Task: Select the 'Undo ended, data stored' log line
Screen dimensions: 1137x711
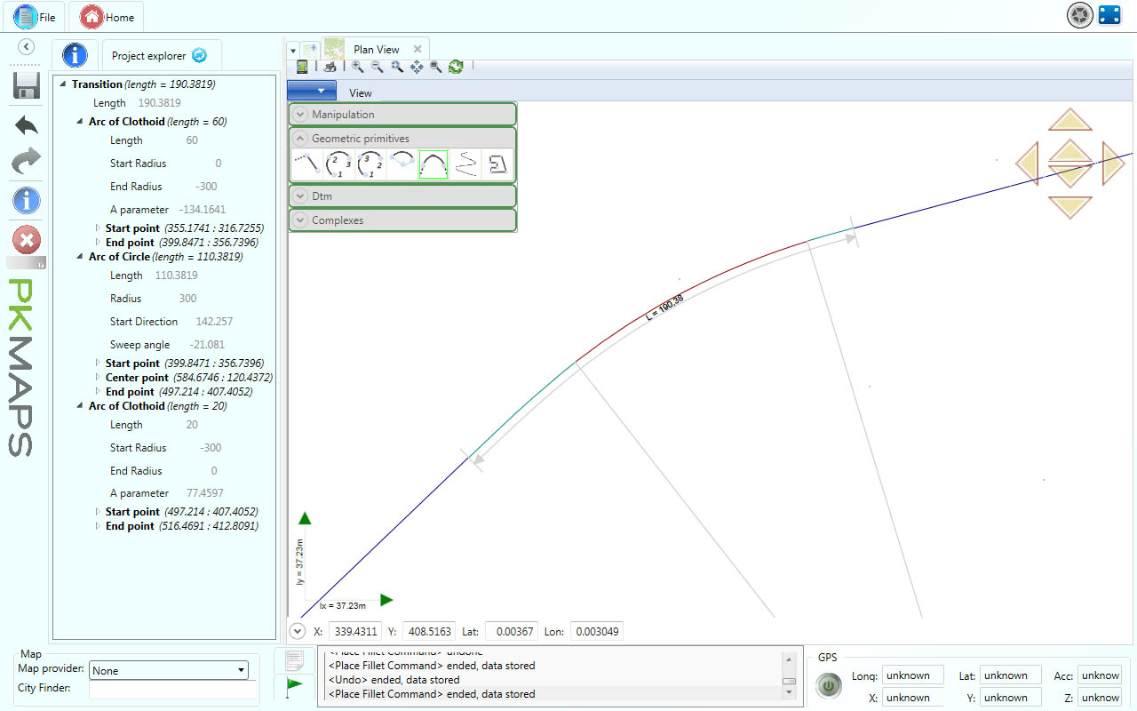Action: click(394, 680)
